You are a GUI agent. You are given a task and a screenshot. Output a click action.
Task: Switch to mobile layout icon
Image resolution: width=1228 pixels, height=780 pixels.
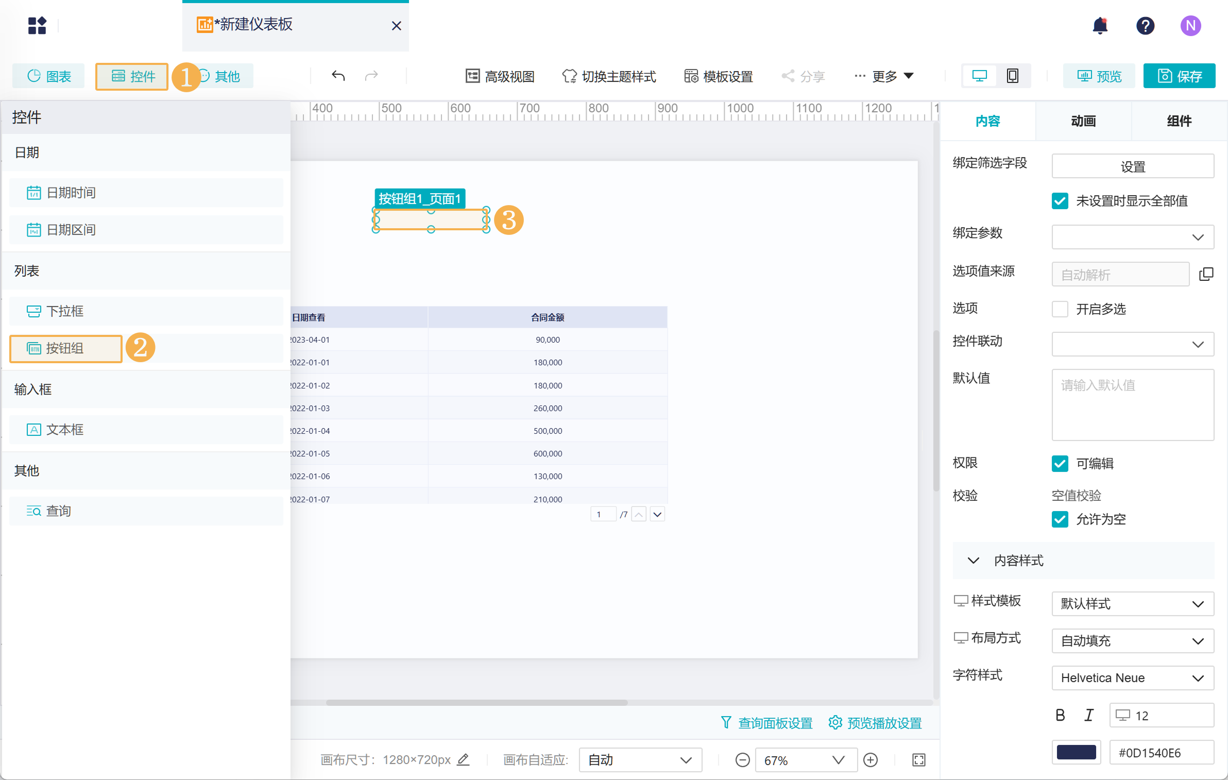(x=1012, y=76)
